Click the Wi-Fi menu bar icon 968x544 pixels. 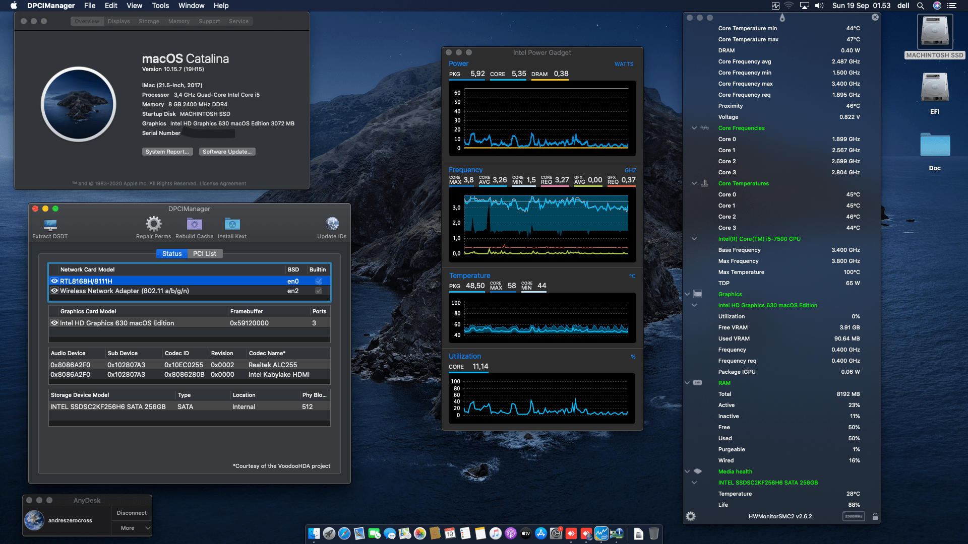click(789, 6)
